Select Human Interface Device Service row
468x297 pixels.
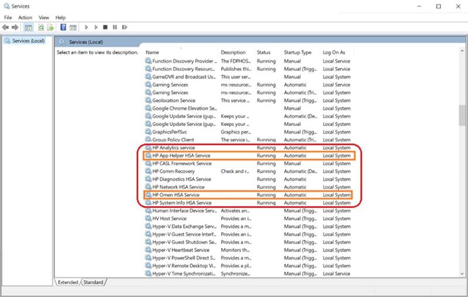click(x=249, y=211)
